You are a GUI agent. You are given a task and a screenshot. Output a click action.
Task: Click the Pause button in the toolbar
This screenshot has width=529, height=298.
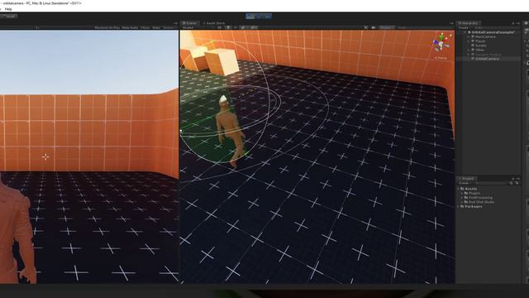coord(259,17)
